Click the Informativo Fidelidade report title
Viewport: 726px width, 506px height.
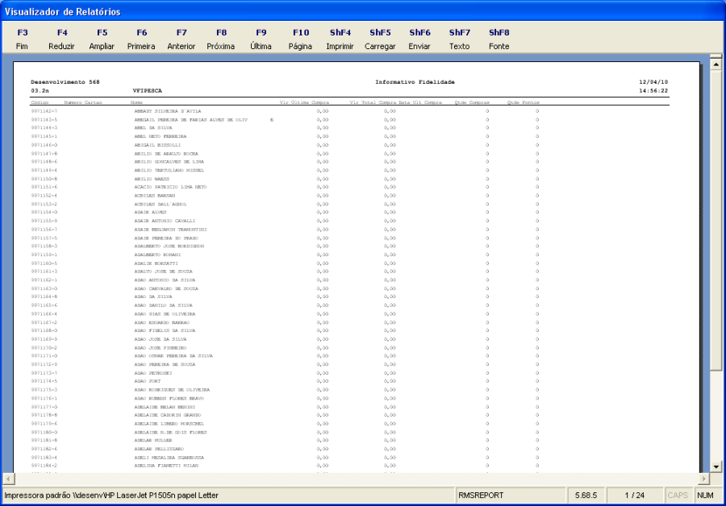[x=415, y=82]
